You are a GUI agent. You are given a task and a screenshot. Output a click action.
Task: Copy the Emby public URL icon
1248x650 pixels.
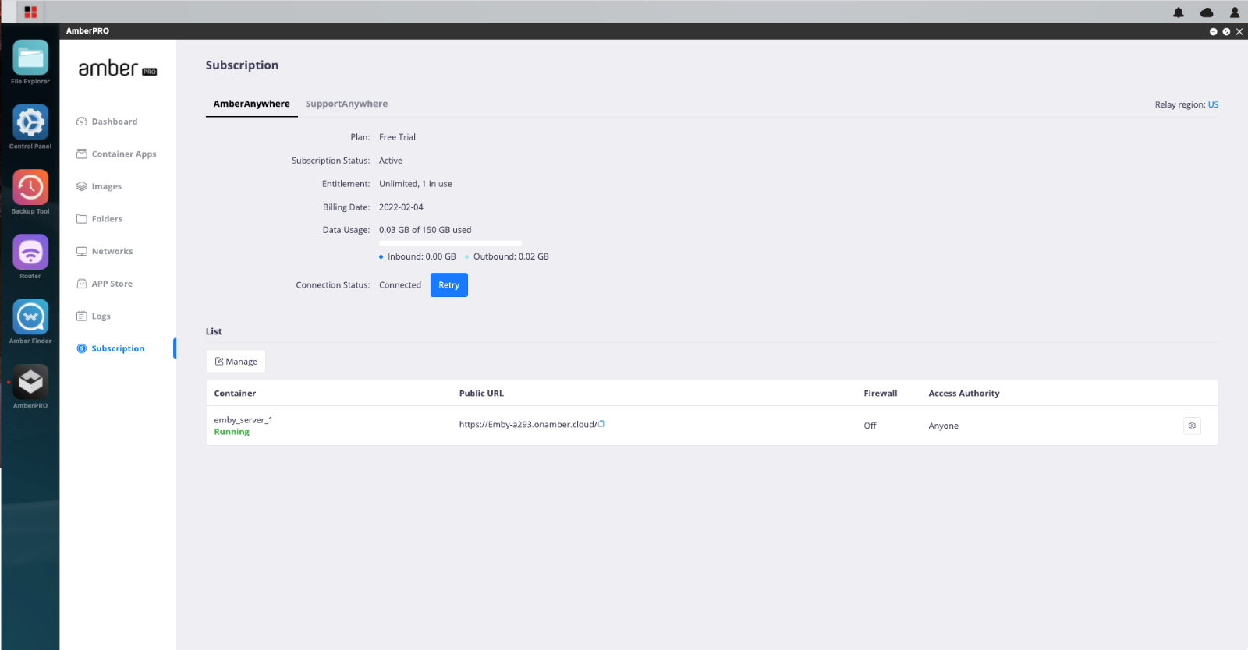pyautogui.click(x=602, y=424)
